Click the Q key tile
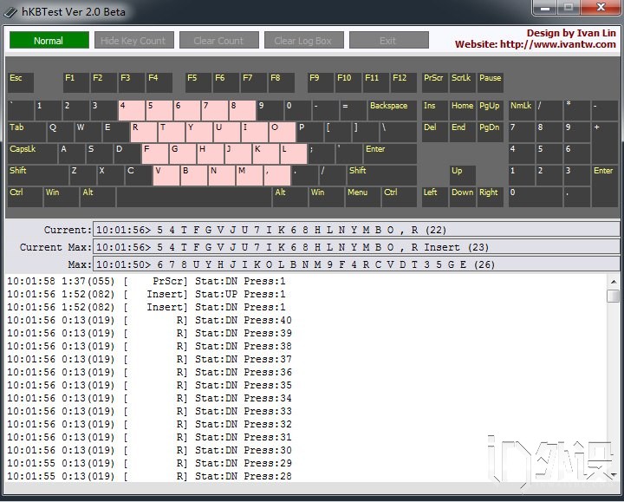Image resolution: width=624 pixels, height=502 pixels. click(60, 132)
